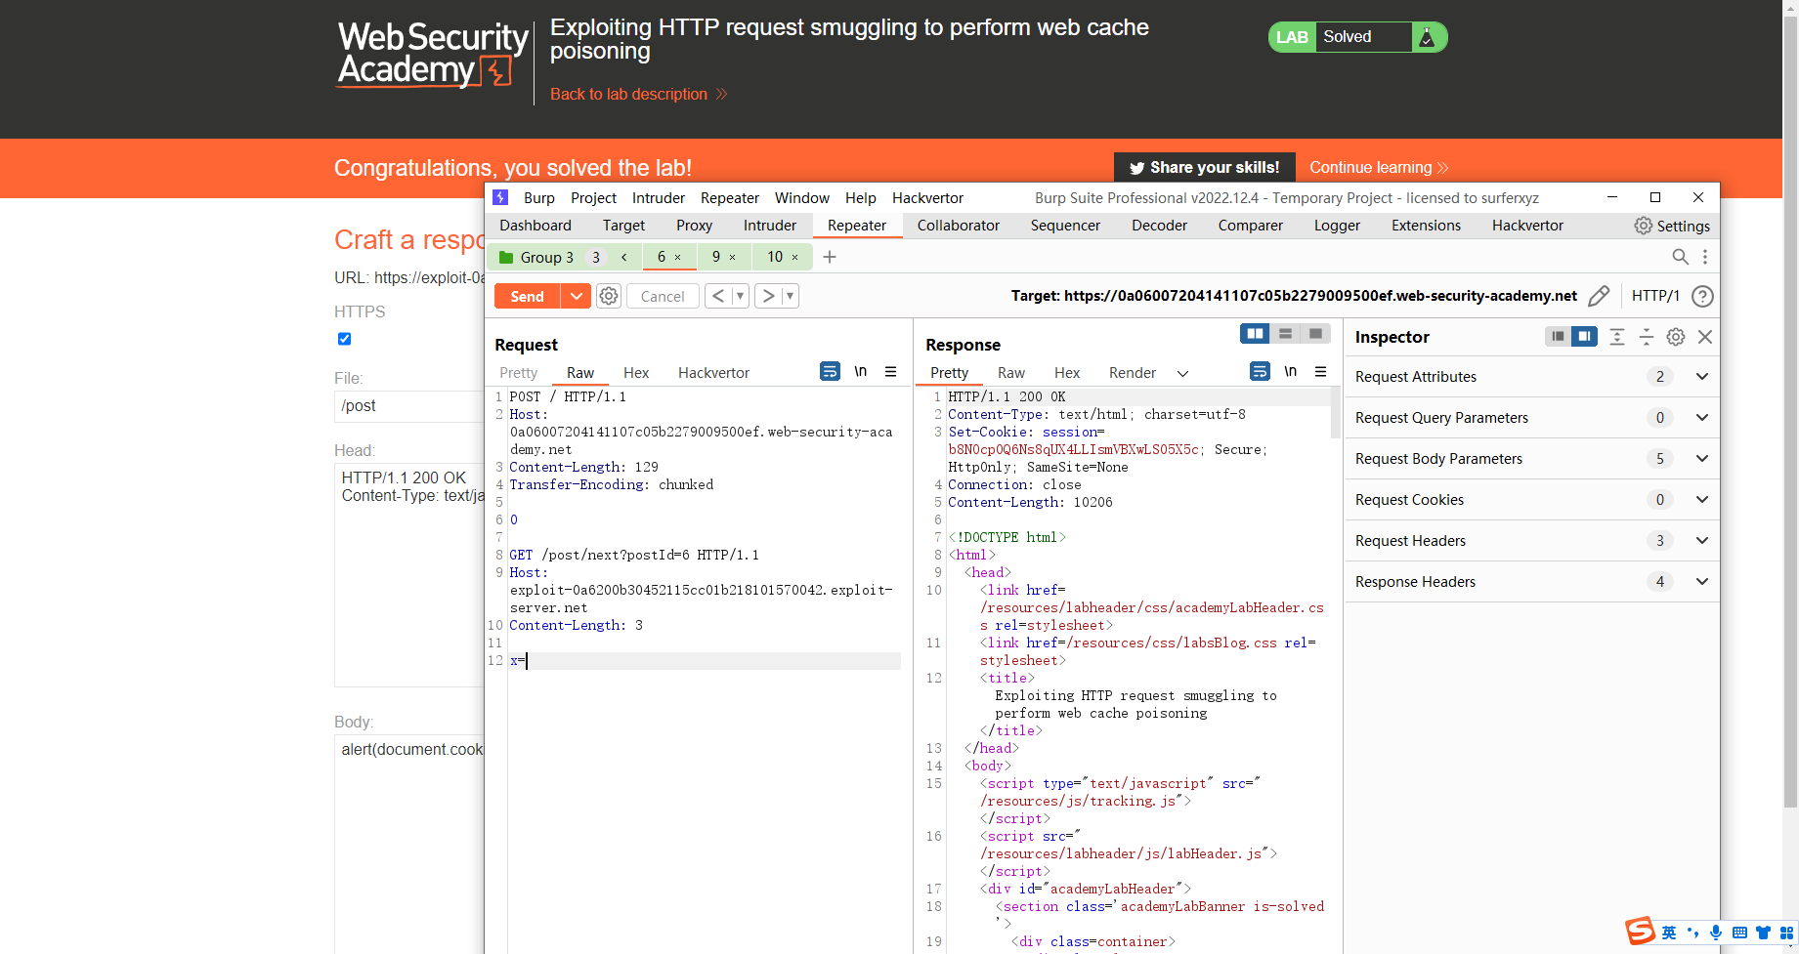
Task: Toggle word wrap in Request editor
Action: coord(830,371)
